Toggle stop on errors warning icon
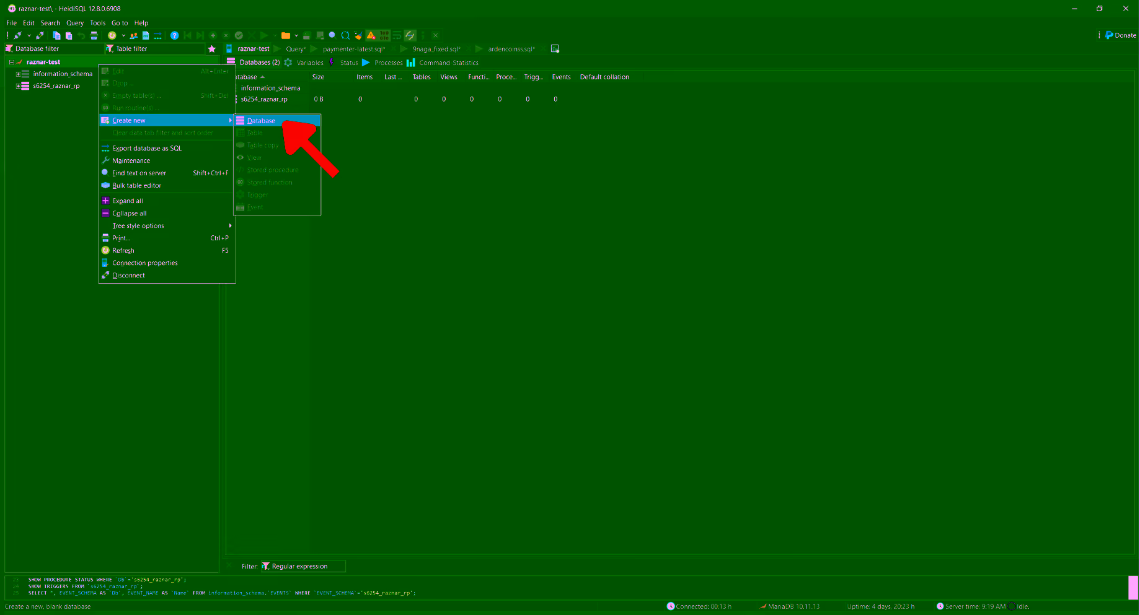The height and width of the screenshot is (615, 1140). click(x=371, y=35)
